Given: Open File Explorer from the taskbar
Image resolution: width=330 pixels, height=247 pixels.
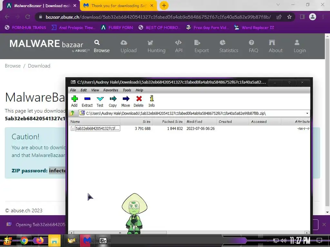Looking at the screenshot, I should click(x=54, y=241).
